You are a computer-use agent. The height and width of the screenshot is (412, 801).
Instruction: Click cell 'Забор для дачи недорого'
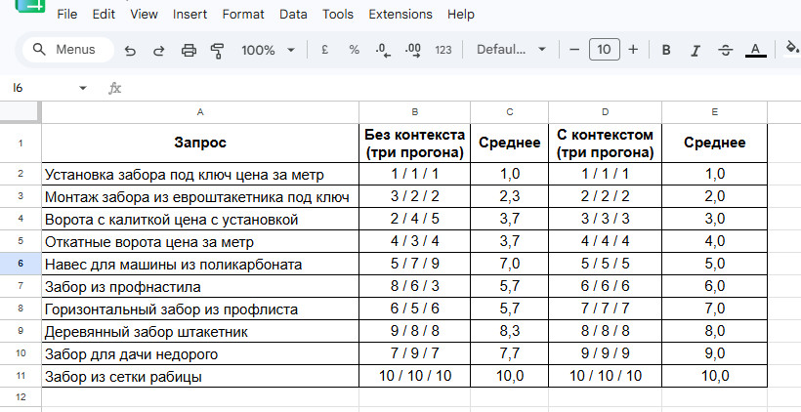tap(200, 353)
